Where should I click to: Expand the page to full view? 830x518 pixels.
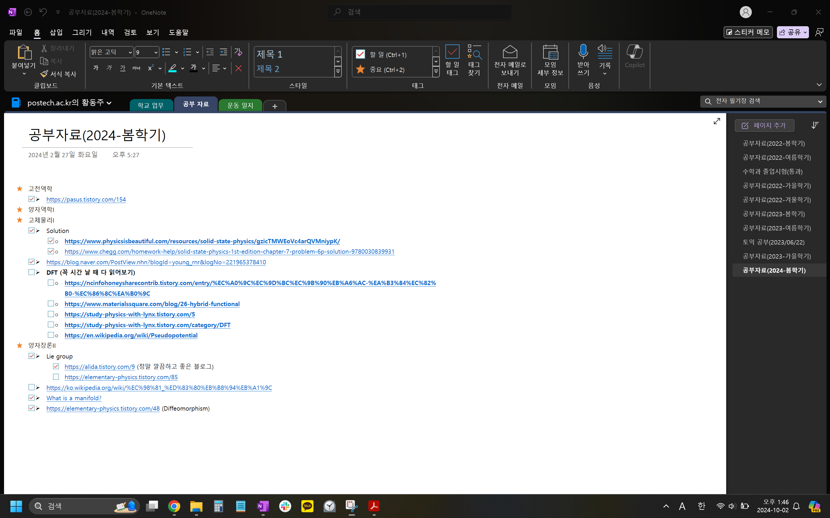(717, 121)
